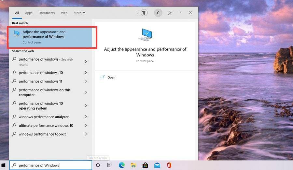Screen dimensions: 293x170
Task: Click Open in the preview pane
Action: (x=111, y=78)
